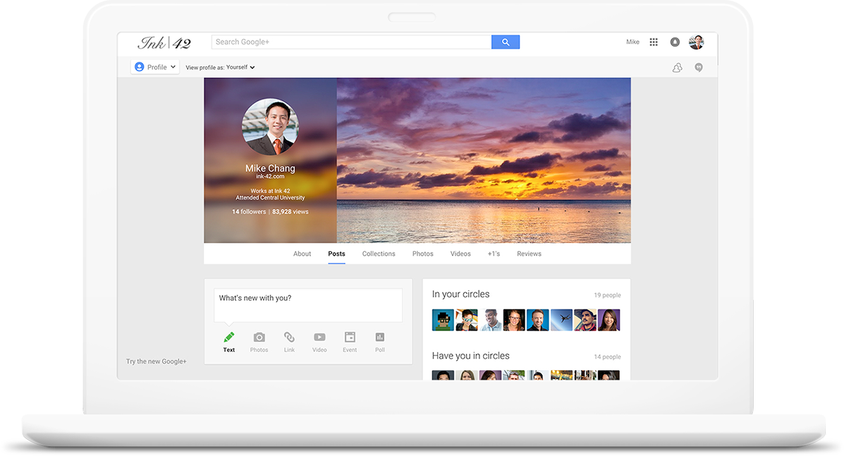Switch to the About tab
Image resolution: width=844 pixels, height=456 pixels.
[x=302, y=253]
